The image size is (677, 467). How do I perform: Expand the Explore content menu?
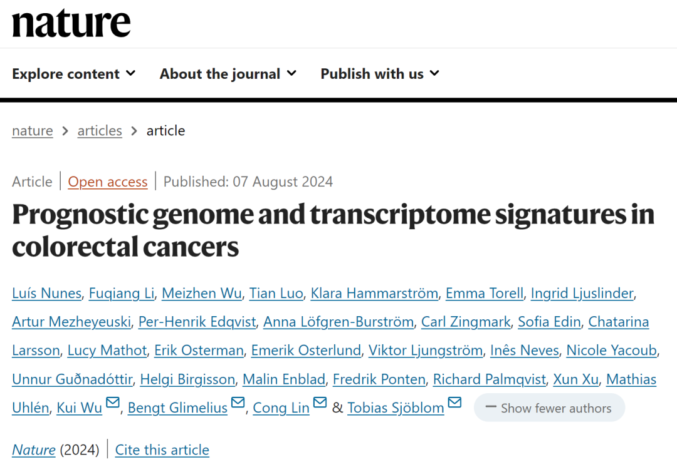click(x=74, y=74)
